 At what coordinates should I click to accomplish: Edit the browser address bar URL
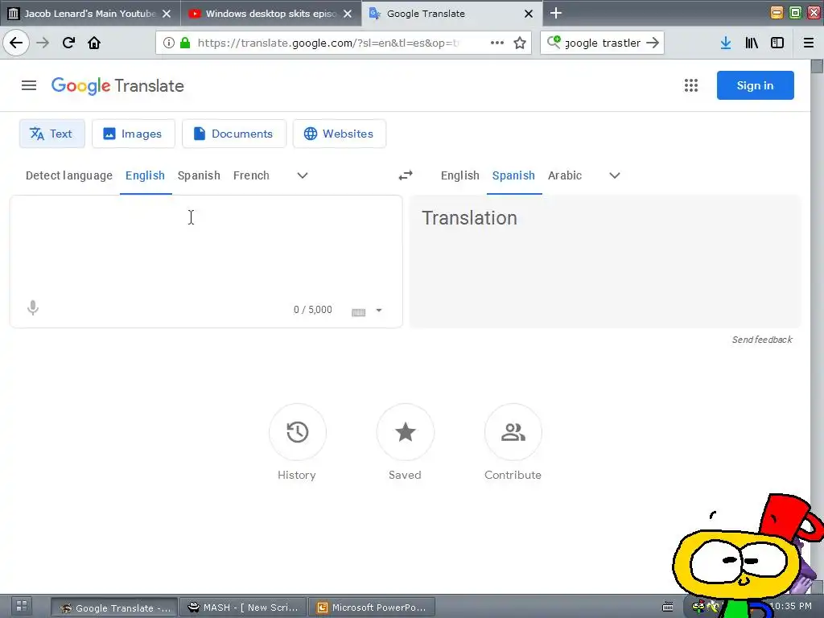(328, 43)
